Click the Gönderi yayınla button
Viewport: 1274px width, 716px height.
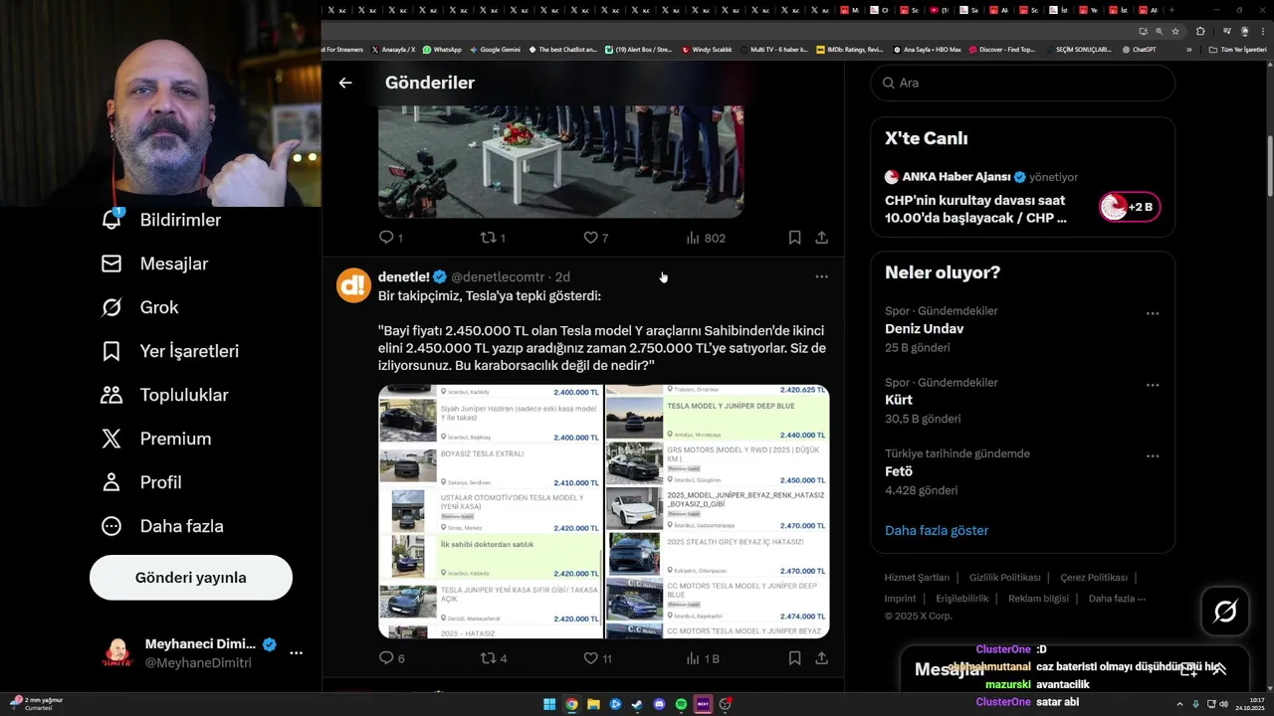tap(191, 578)
